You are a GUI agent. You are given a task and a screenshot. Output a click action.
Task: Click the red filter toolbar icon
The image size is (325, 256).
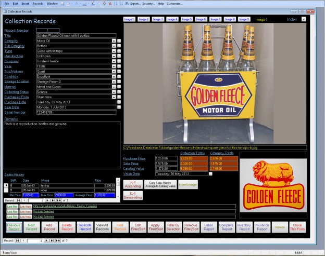point(110,4)
